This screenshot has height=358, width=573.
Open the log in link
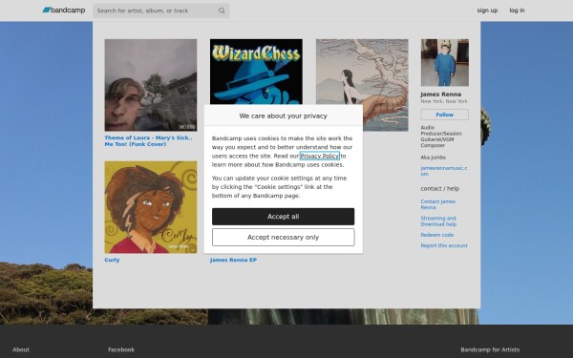[x=517, y=11]
